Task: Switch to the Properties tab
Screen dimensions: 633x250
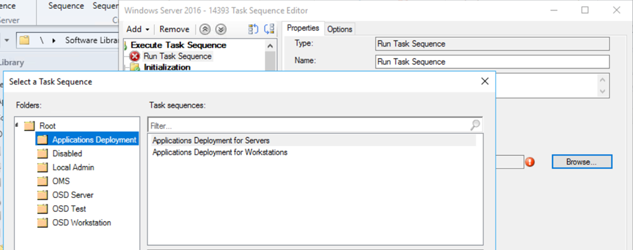Action: [x=303, y=28]
